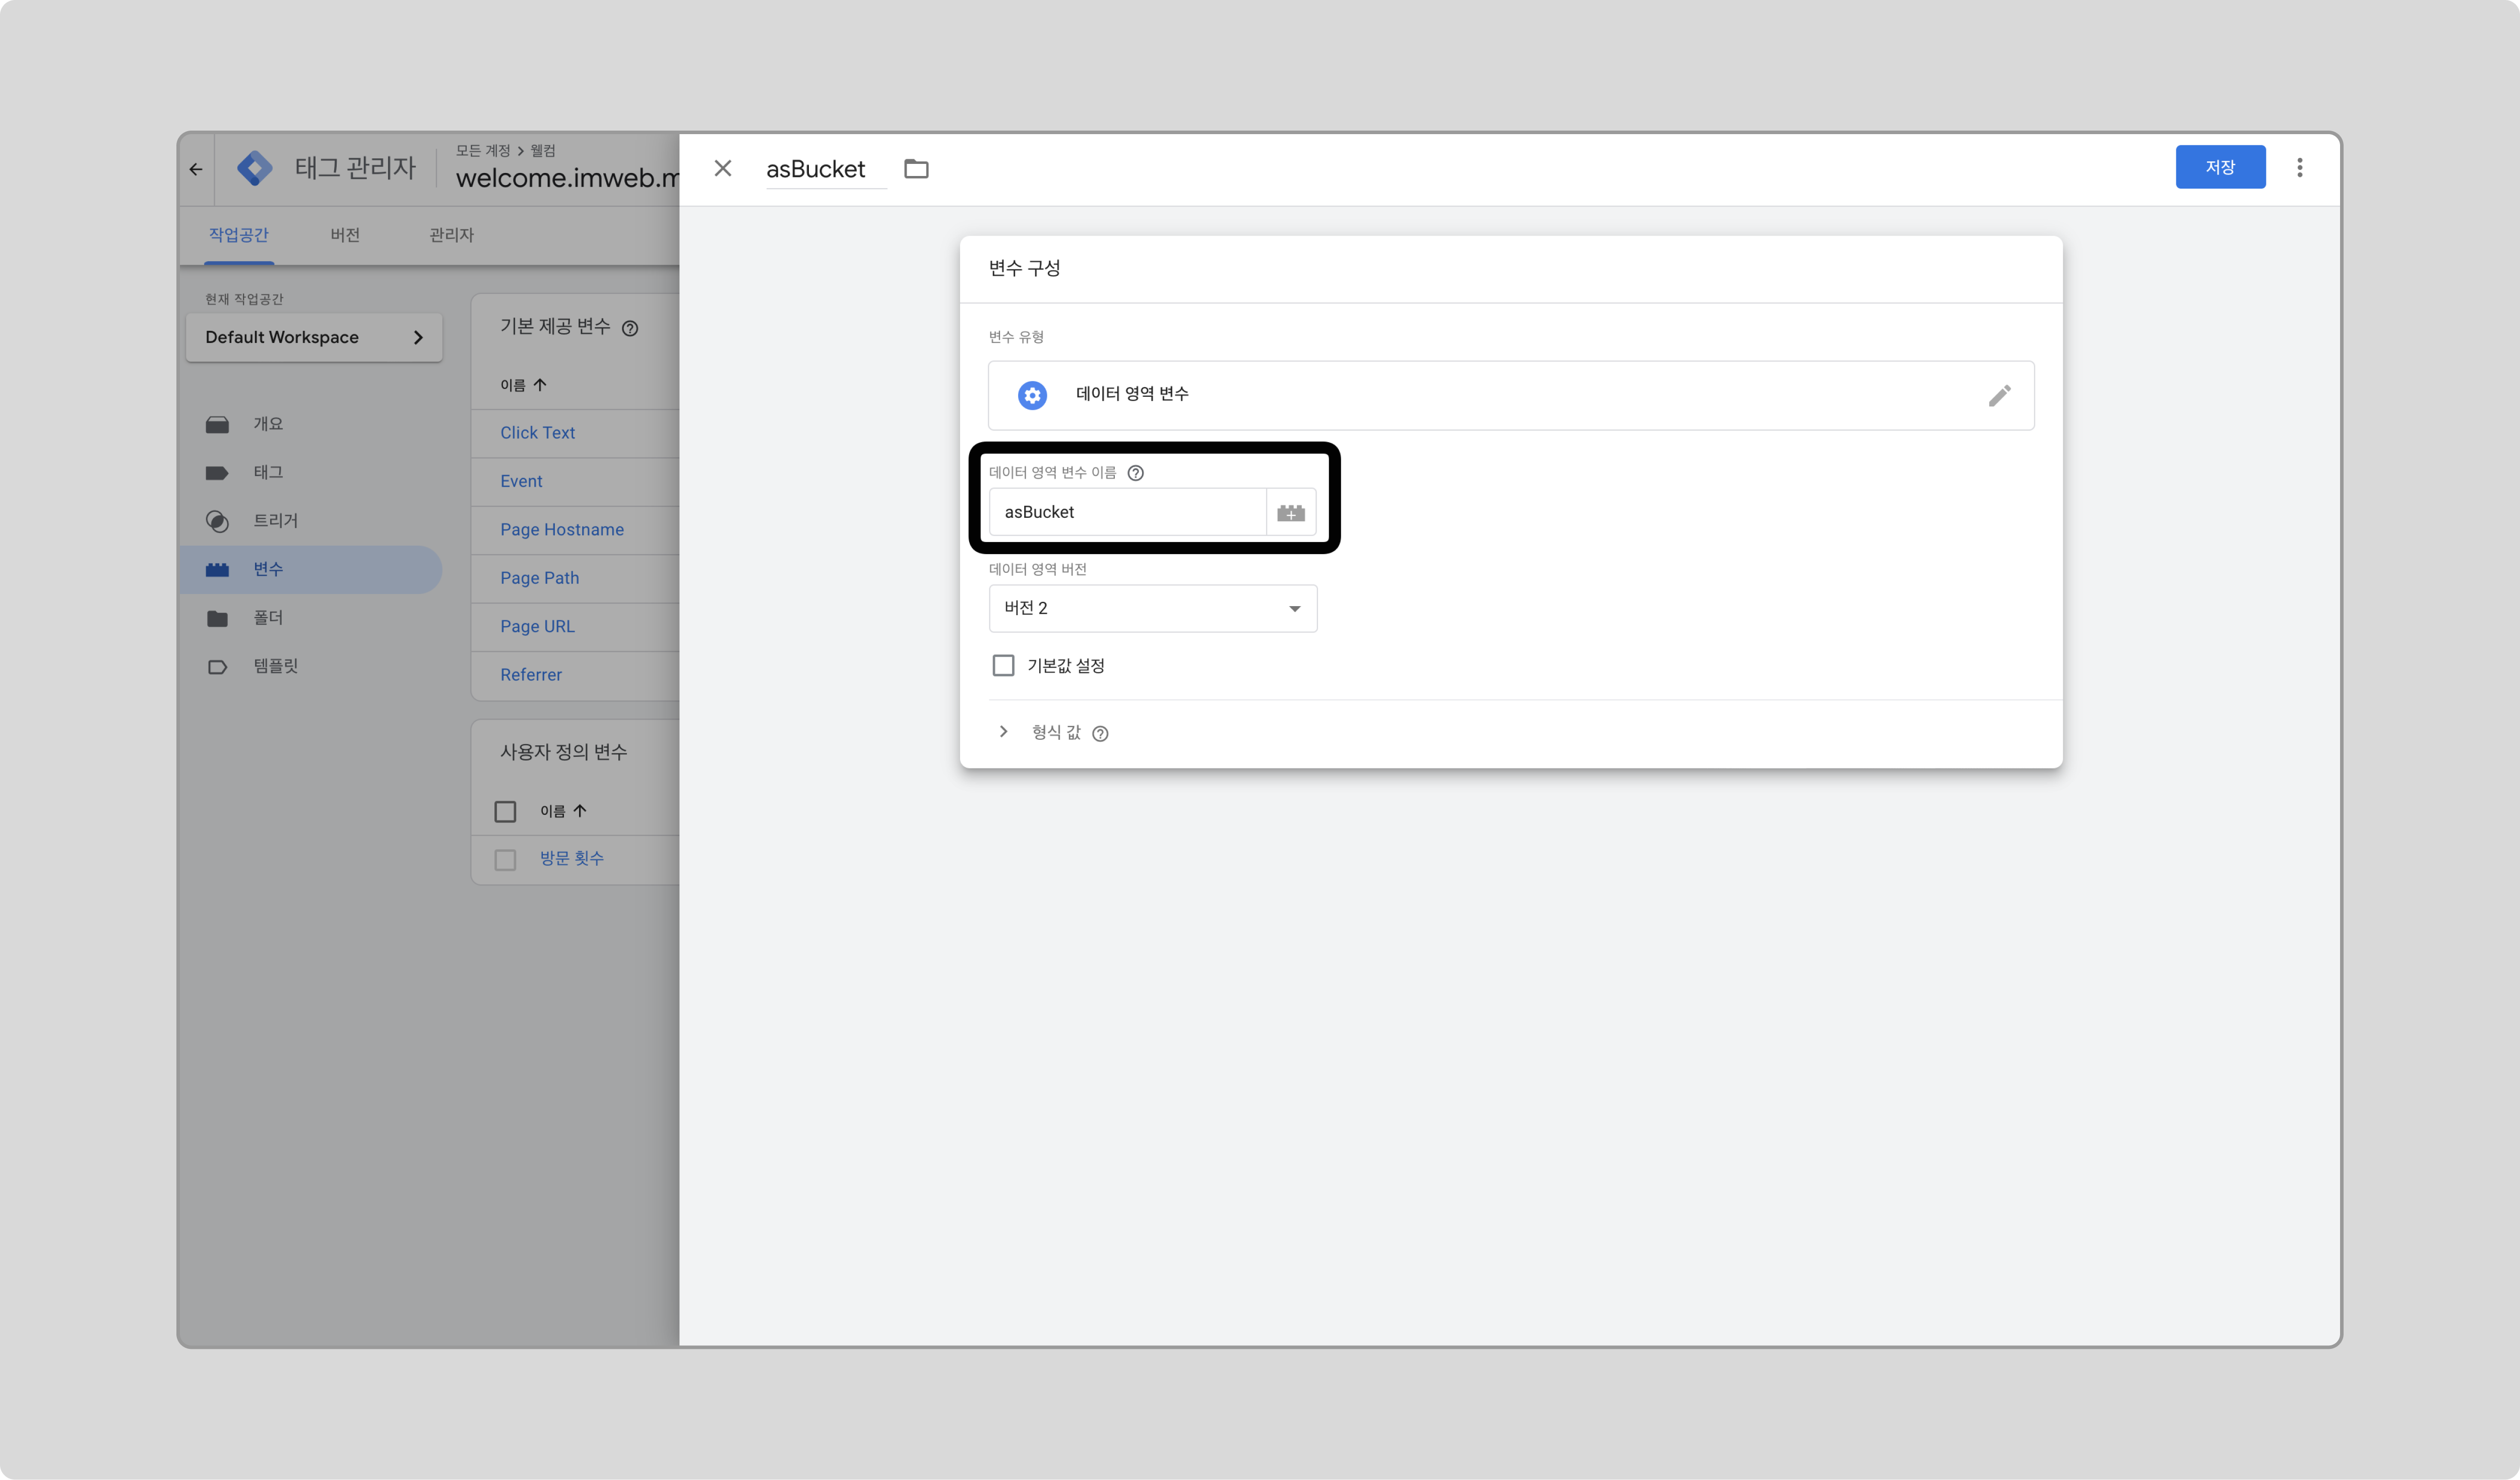Click the insert-variable brick icon in name field

click(1291, 512)
